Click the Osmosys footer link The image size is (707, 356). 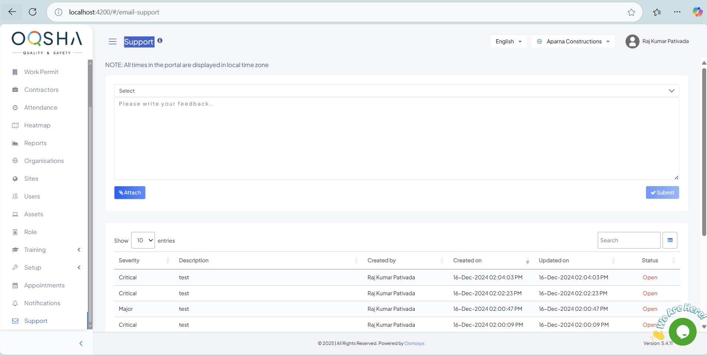(414, 343)
